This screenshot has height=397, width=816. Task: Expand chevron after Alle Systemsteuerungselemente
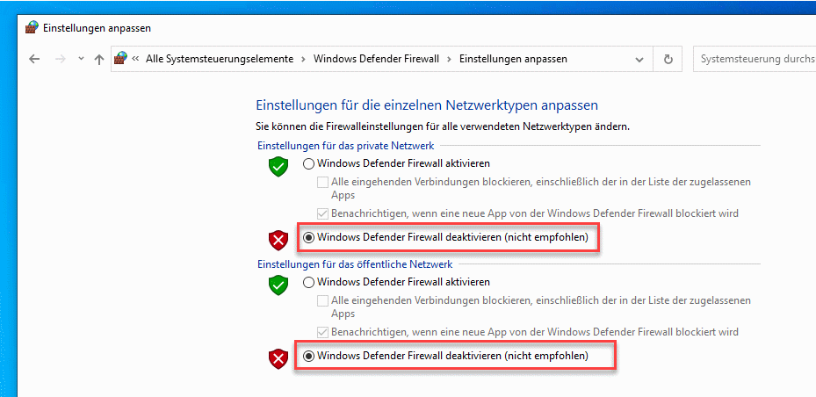(303, 59)
